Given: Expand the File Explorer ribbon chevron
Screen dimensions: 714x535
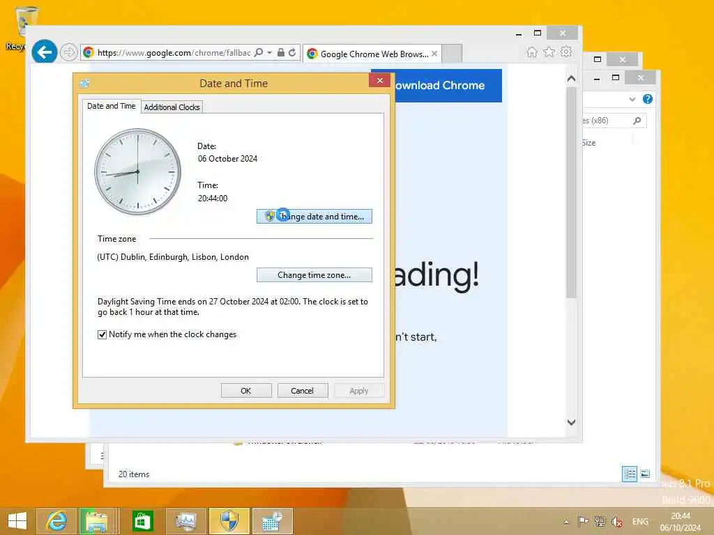Looking at the screenshot, I should [x=632, y=99].
